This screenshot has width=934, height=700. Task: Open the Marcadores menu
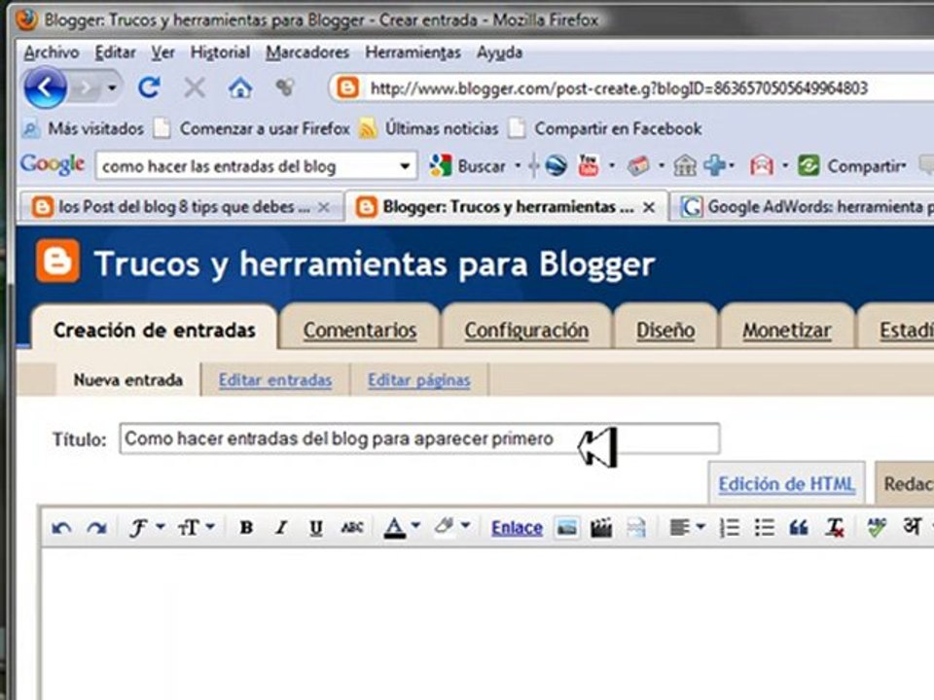pyautogui.click(x=307, y=52)
